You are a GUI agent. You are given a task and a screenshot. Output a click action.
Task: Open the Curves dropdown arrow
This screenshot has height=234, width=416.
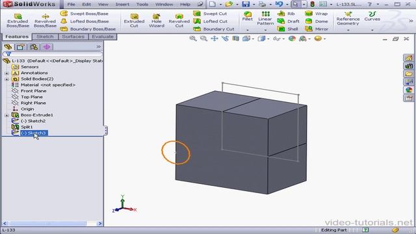[372, 30]
